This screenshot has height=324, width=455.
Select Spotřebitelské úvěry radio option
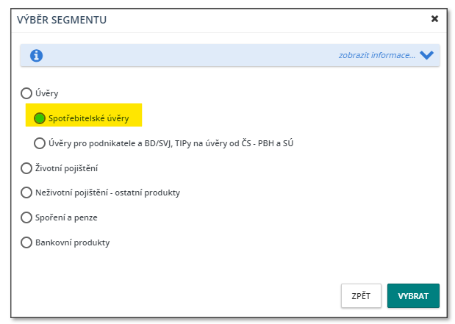click(x=40, y=118)
